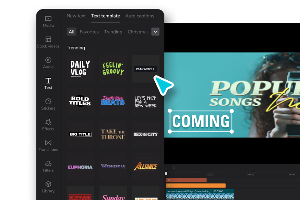The width and height of the screenshot is (300, 200).
Task: Select the Trending category filter
Action: pyautogui.click(x=113, y=32)
